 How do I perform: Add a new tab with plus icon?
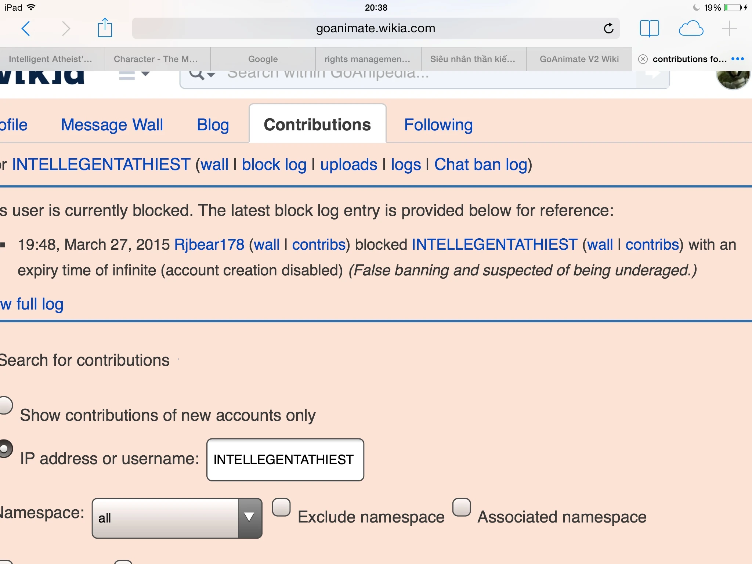tap(729, 28)
